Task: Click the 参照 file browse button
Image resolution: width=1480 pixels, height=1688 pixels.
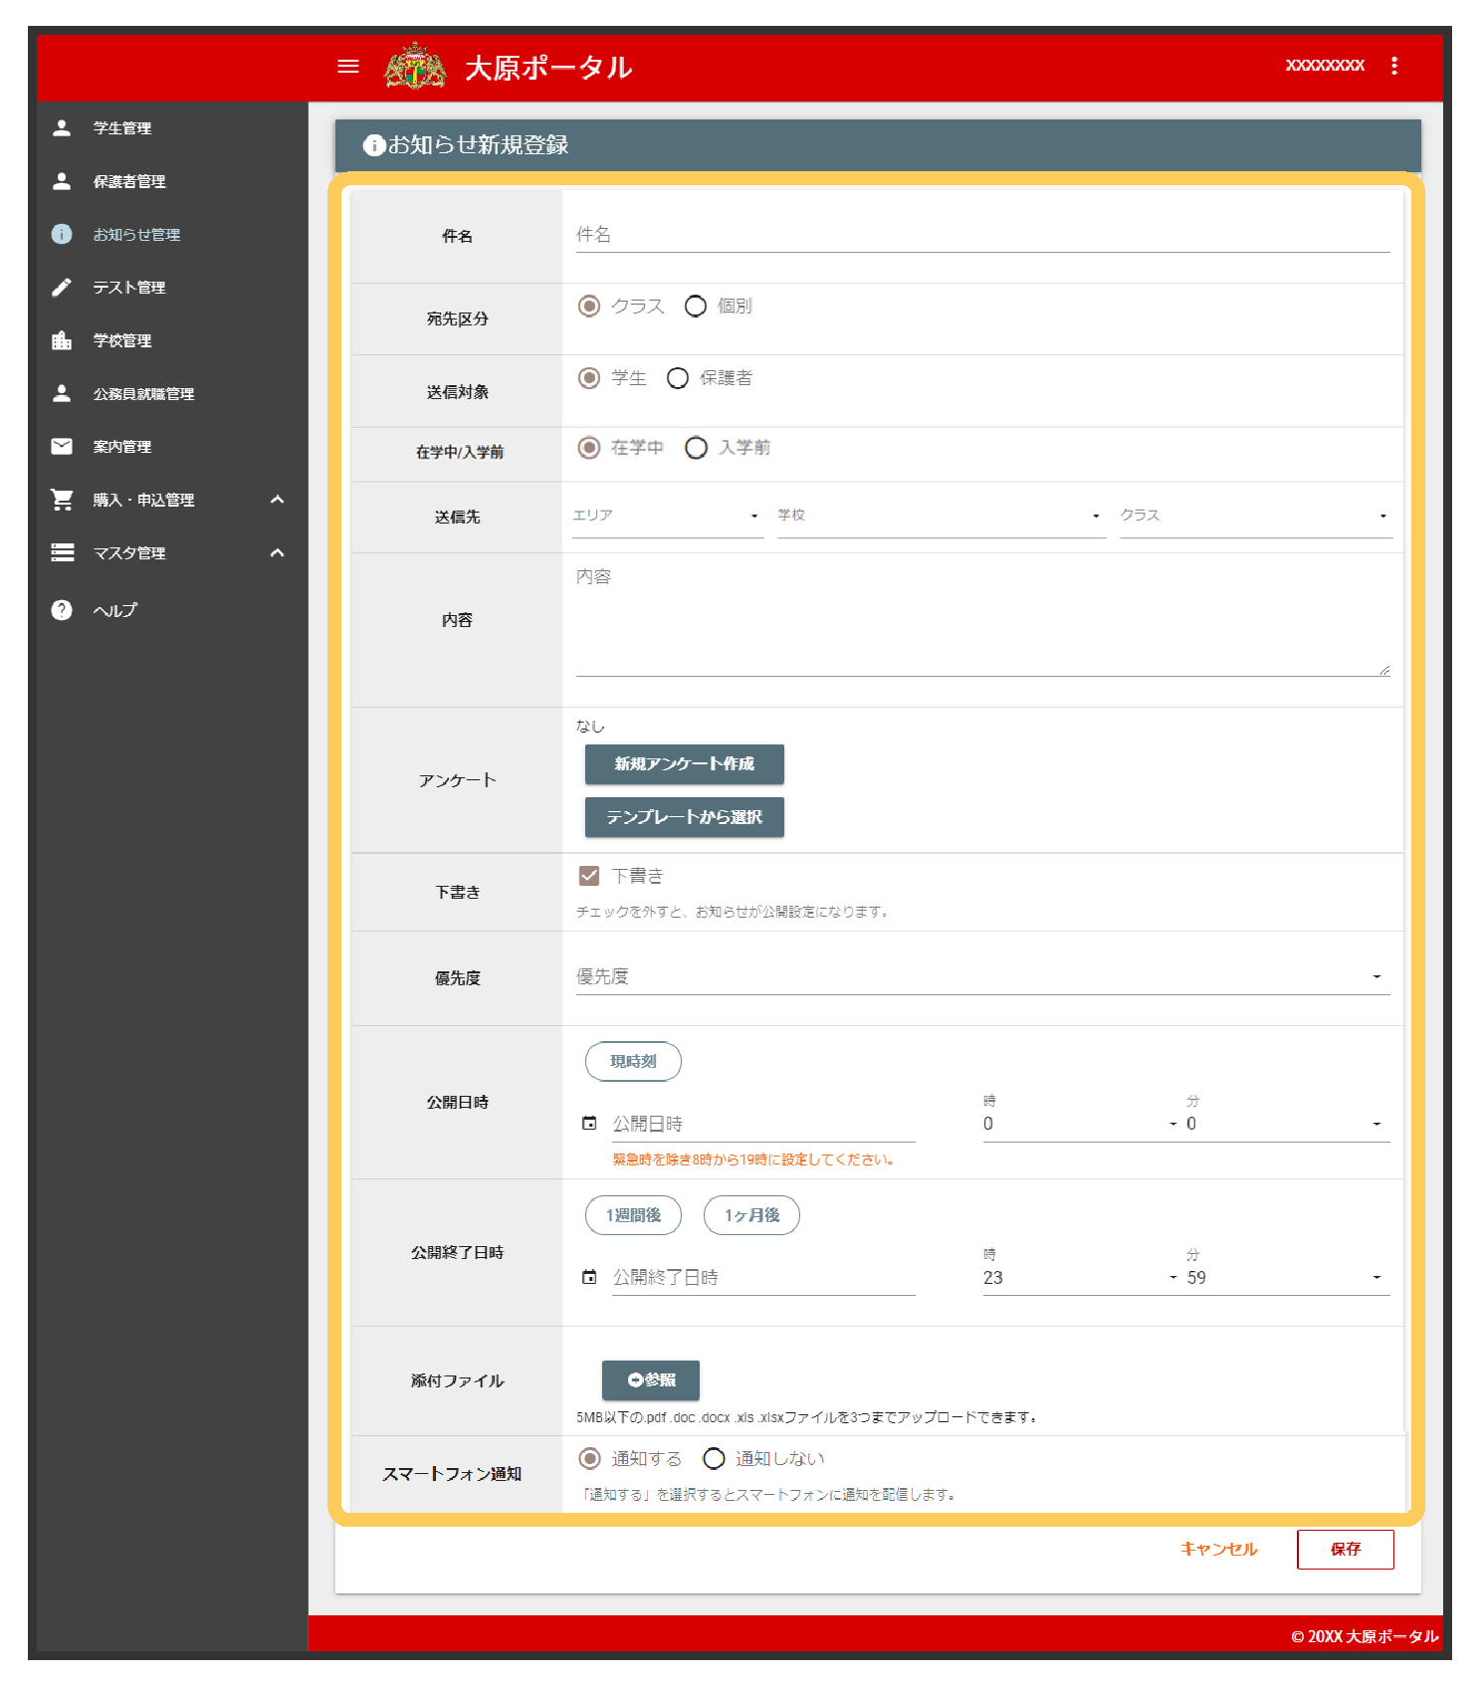Action: tap(651, 1380)
